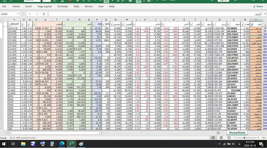
Task: Click the zoom in plus icon
Action: click(258, 138)
